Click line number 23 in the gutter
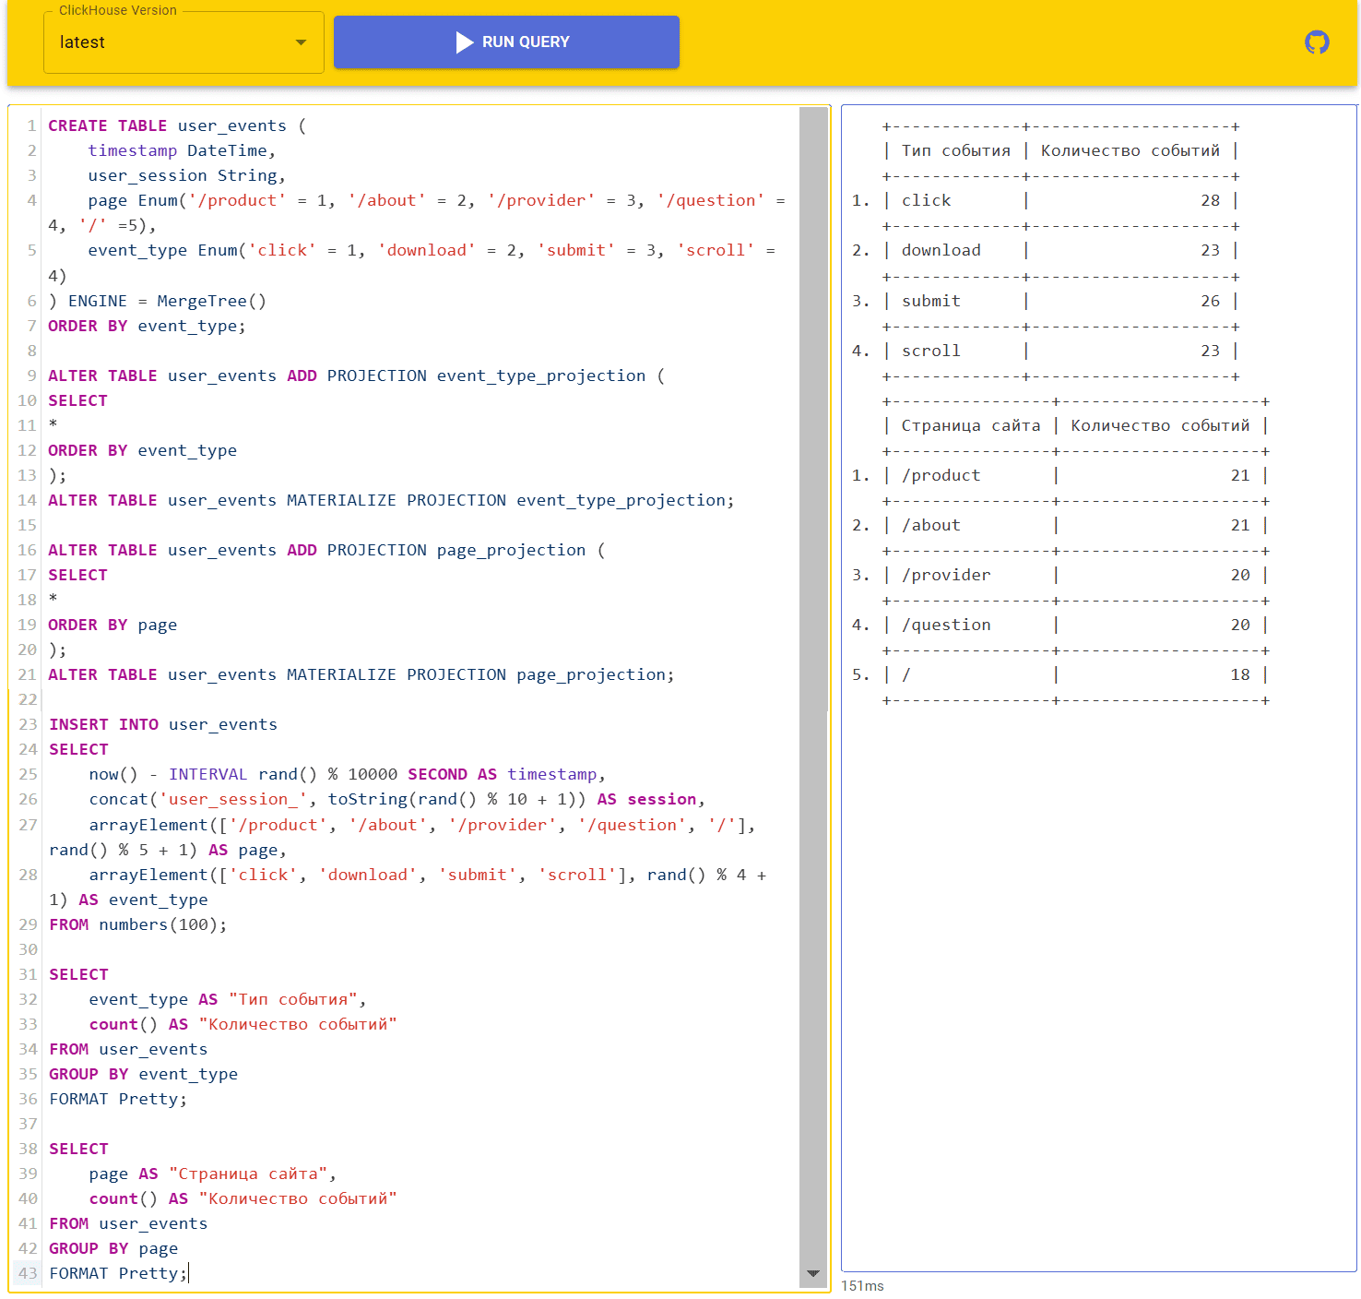Viewport: 1361px width, 1299px height. pyautogui.click(x=28, y=724)
